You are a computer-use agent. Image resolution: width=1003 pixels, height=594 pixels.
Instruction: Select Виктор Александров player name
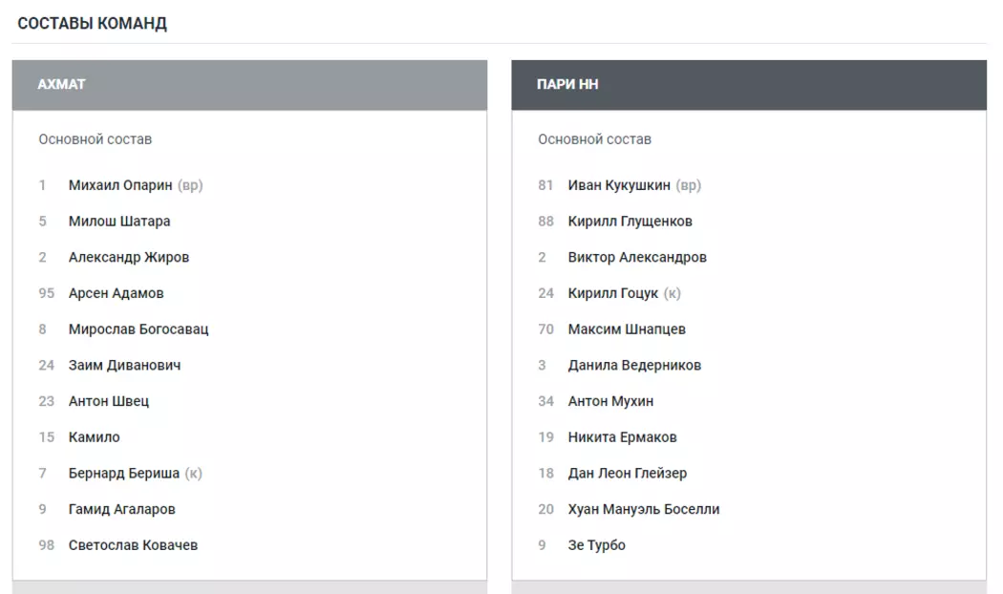point(637,258)
